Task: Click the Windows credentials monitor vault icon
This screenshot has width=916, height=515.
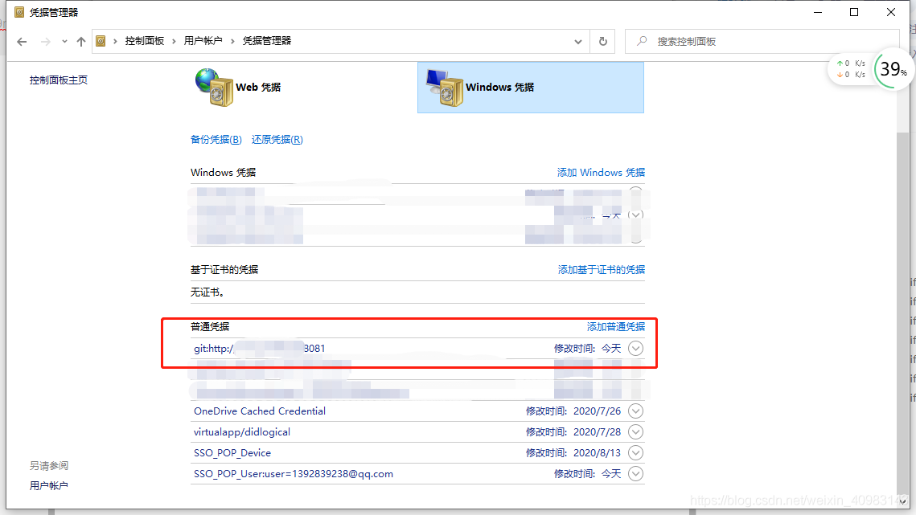Action: 445,88
